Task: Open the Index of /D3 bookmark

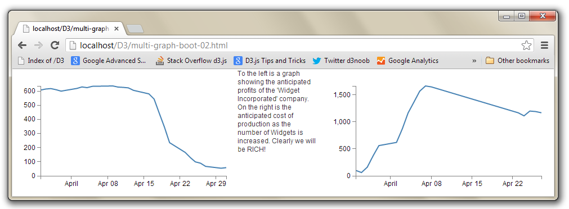Action: point(41,61)
